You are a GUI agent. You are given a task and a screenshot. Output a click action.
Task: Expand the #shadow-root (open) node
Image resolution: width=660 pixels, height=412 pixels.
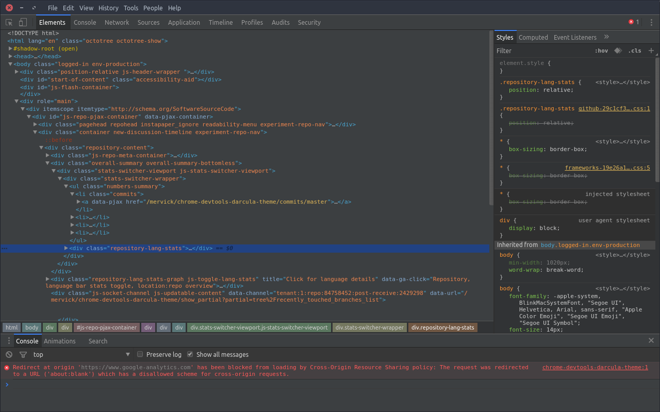pos(11,48)
